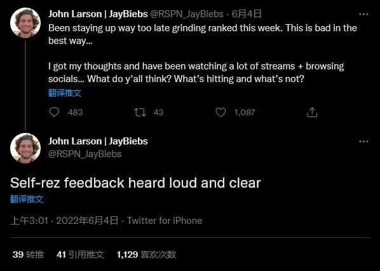
Task: Like the first tweet with heart icon
Action: (221, 113)
